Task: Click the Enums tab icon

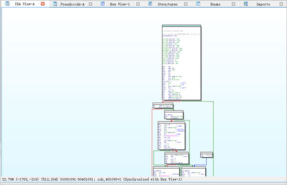Action: click(198, 4)
